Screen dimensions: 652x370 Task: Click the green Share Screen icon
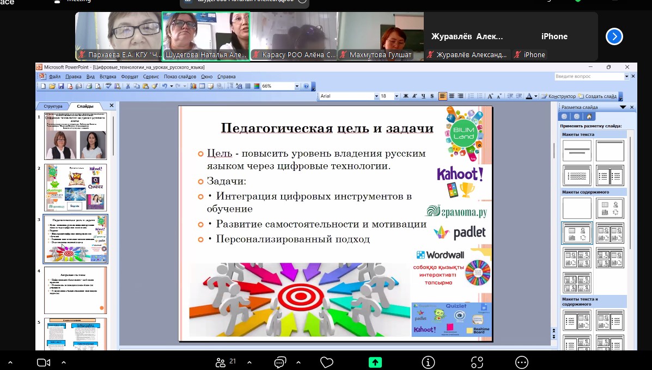[375, 362]
